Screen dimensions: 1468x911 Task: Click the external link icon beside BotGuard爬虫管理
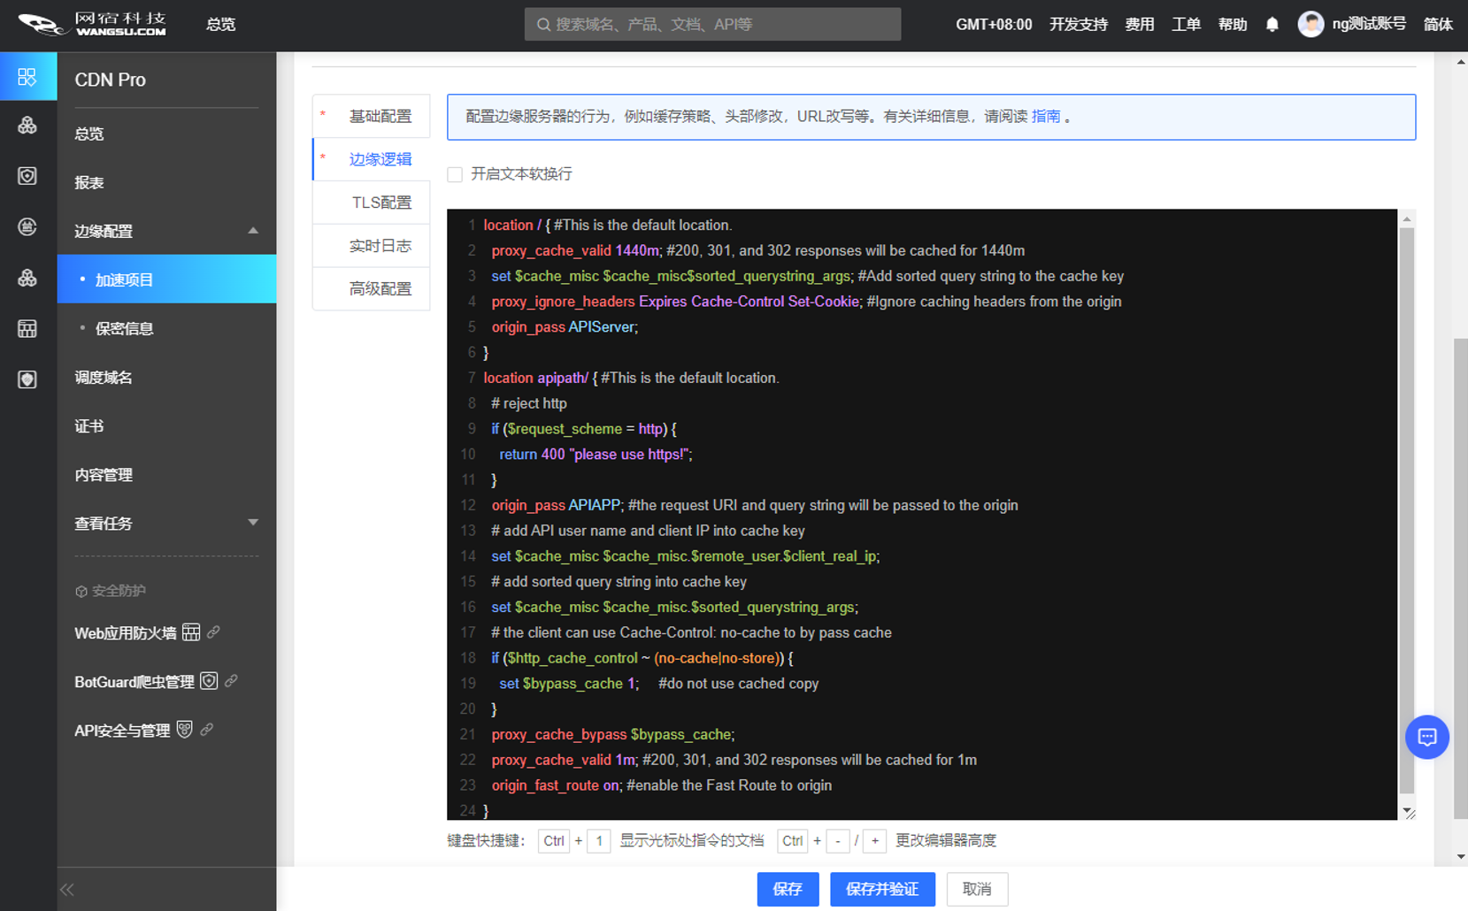231,681
